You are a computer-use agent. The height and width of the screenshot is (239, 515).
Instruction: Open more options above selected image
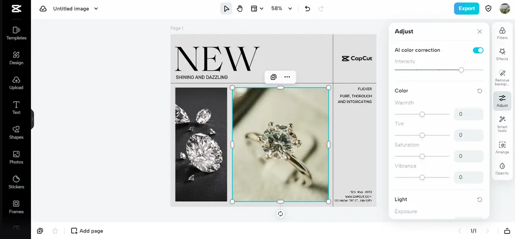[287, 77]
